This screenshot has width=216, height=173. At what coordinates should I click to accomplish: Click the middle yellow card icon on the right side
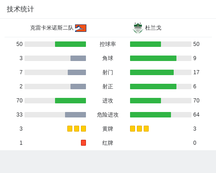coord(139,128)
